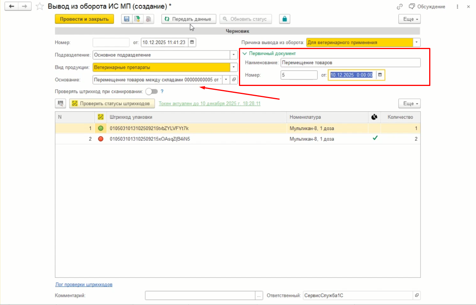Open calendar for the primary document date
This screenshot has height=305, width=476.
[380, 75]
